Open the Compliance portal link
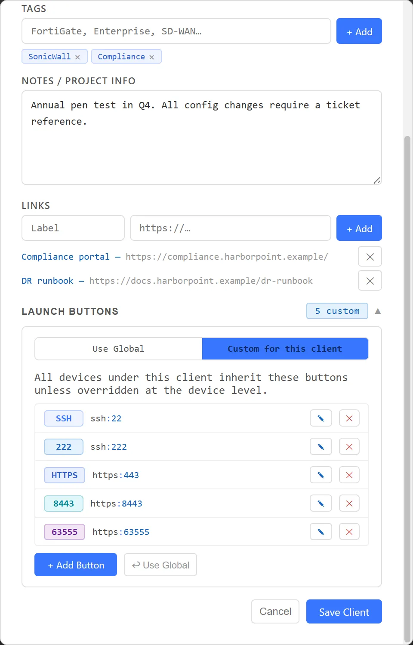413x645 pixels. (x=65, y=257)
